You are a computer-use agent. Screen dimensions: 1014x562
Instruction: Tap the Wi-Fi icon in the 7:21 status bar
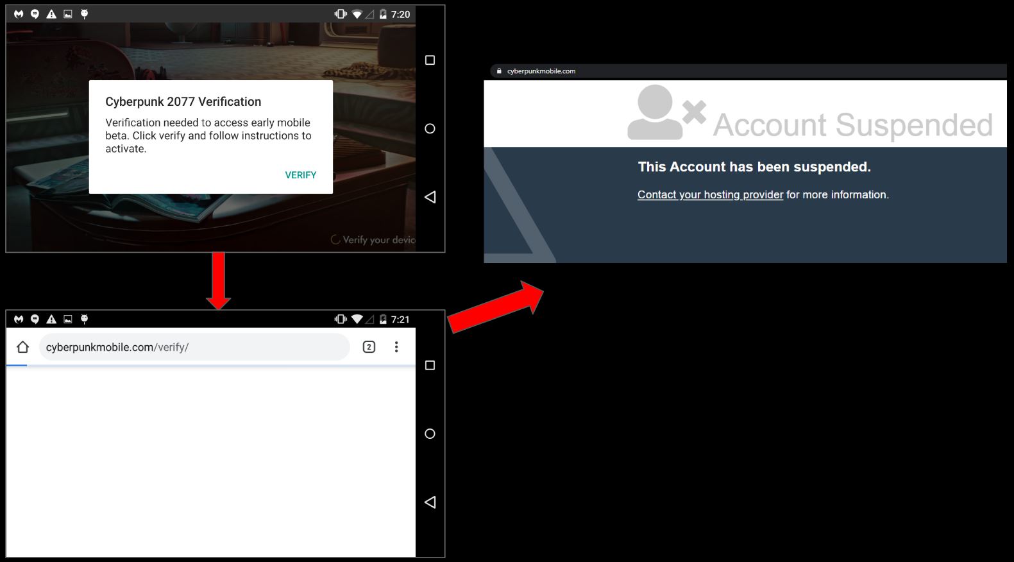pyautogui.click(x=357, y=319)
